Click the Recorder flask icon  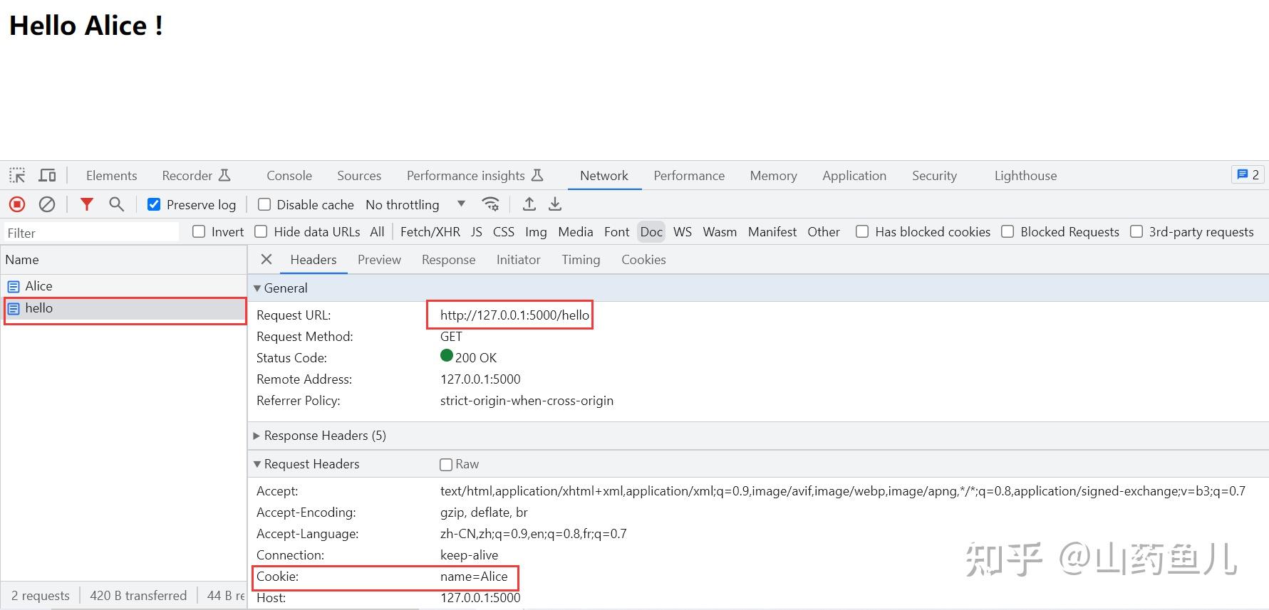224,175
